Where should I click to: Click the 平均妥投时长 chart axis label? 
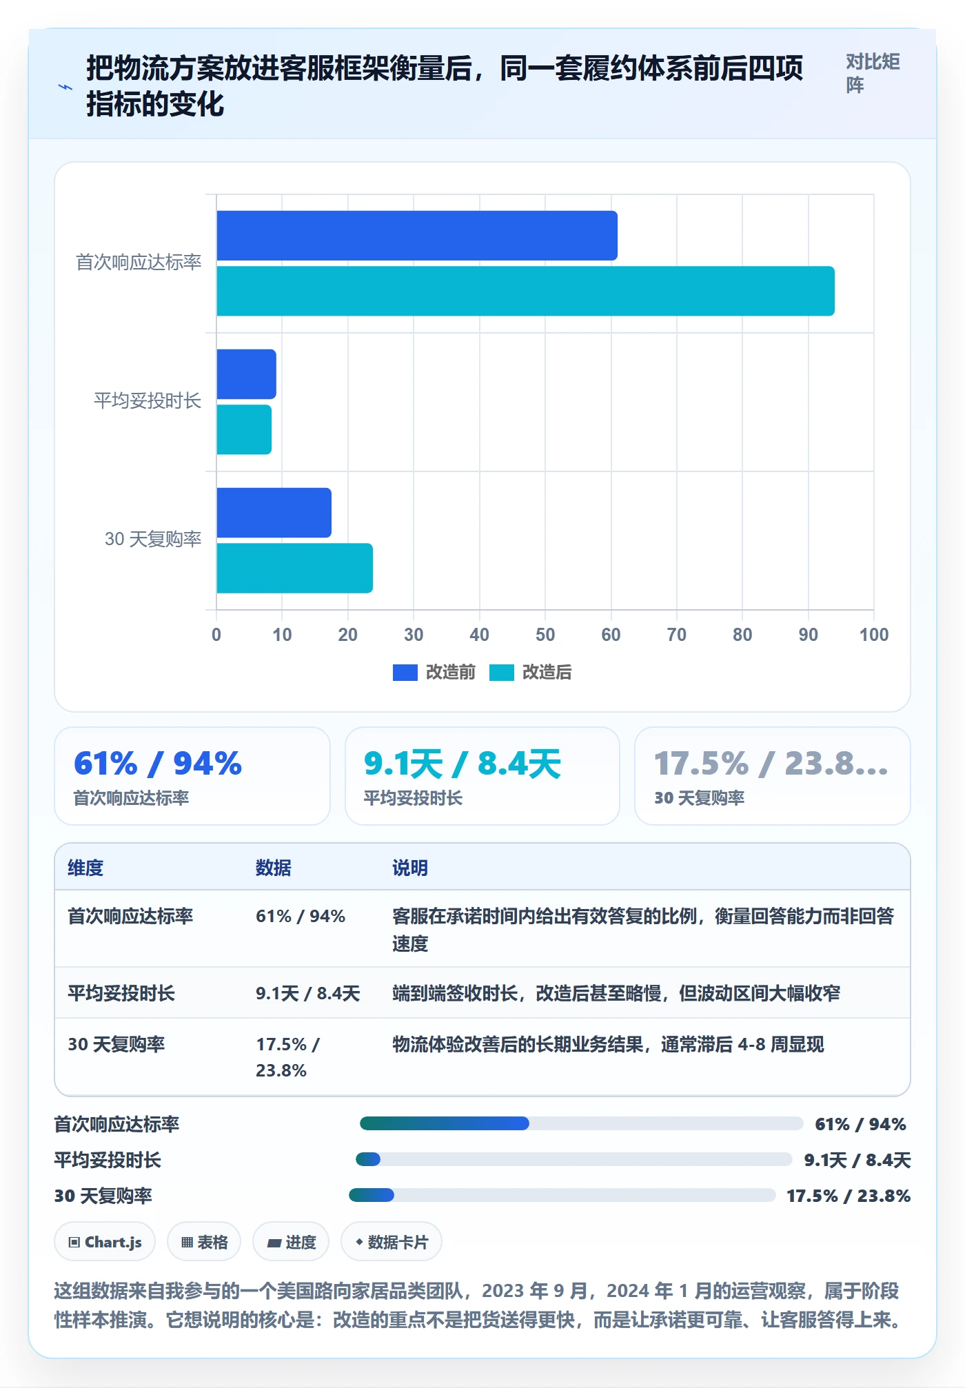[x=148, y=401]
